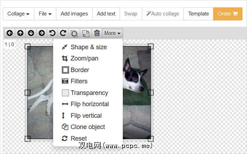Click the move left arrow icon
Screen dimensions: 247x154
10,33
